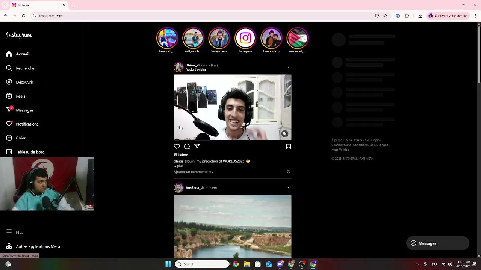Go to Découvrir in the sidebar
The height and width of the screenshot is (270, 481).
[20, 82]
